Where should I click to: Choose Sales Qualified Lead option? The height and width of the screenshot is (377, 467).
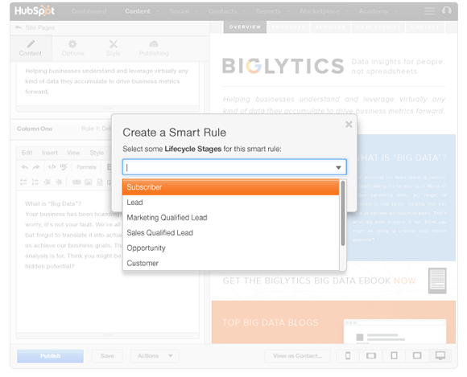(x=230, y=233)
